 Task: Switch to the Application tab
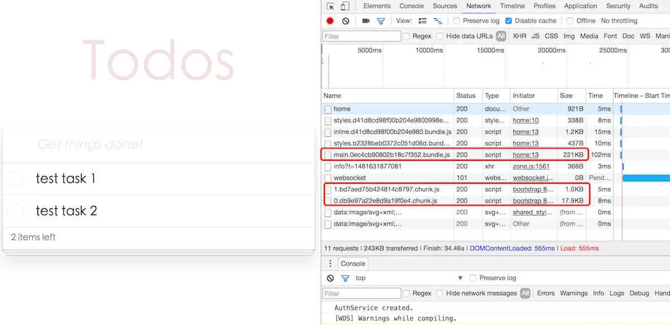pos(581,6)
